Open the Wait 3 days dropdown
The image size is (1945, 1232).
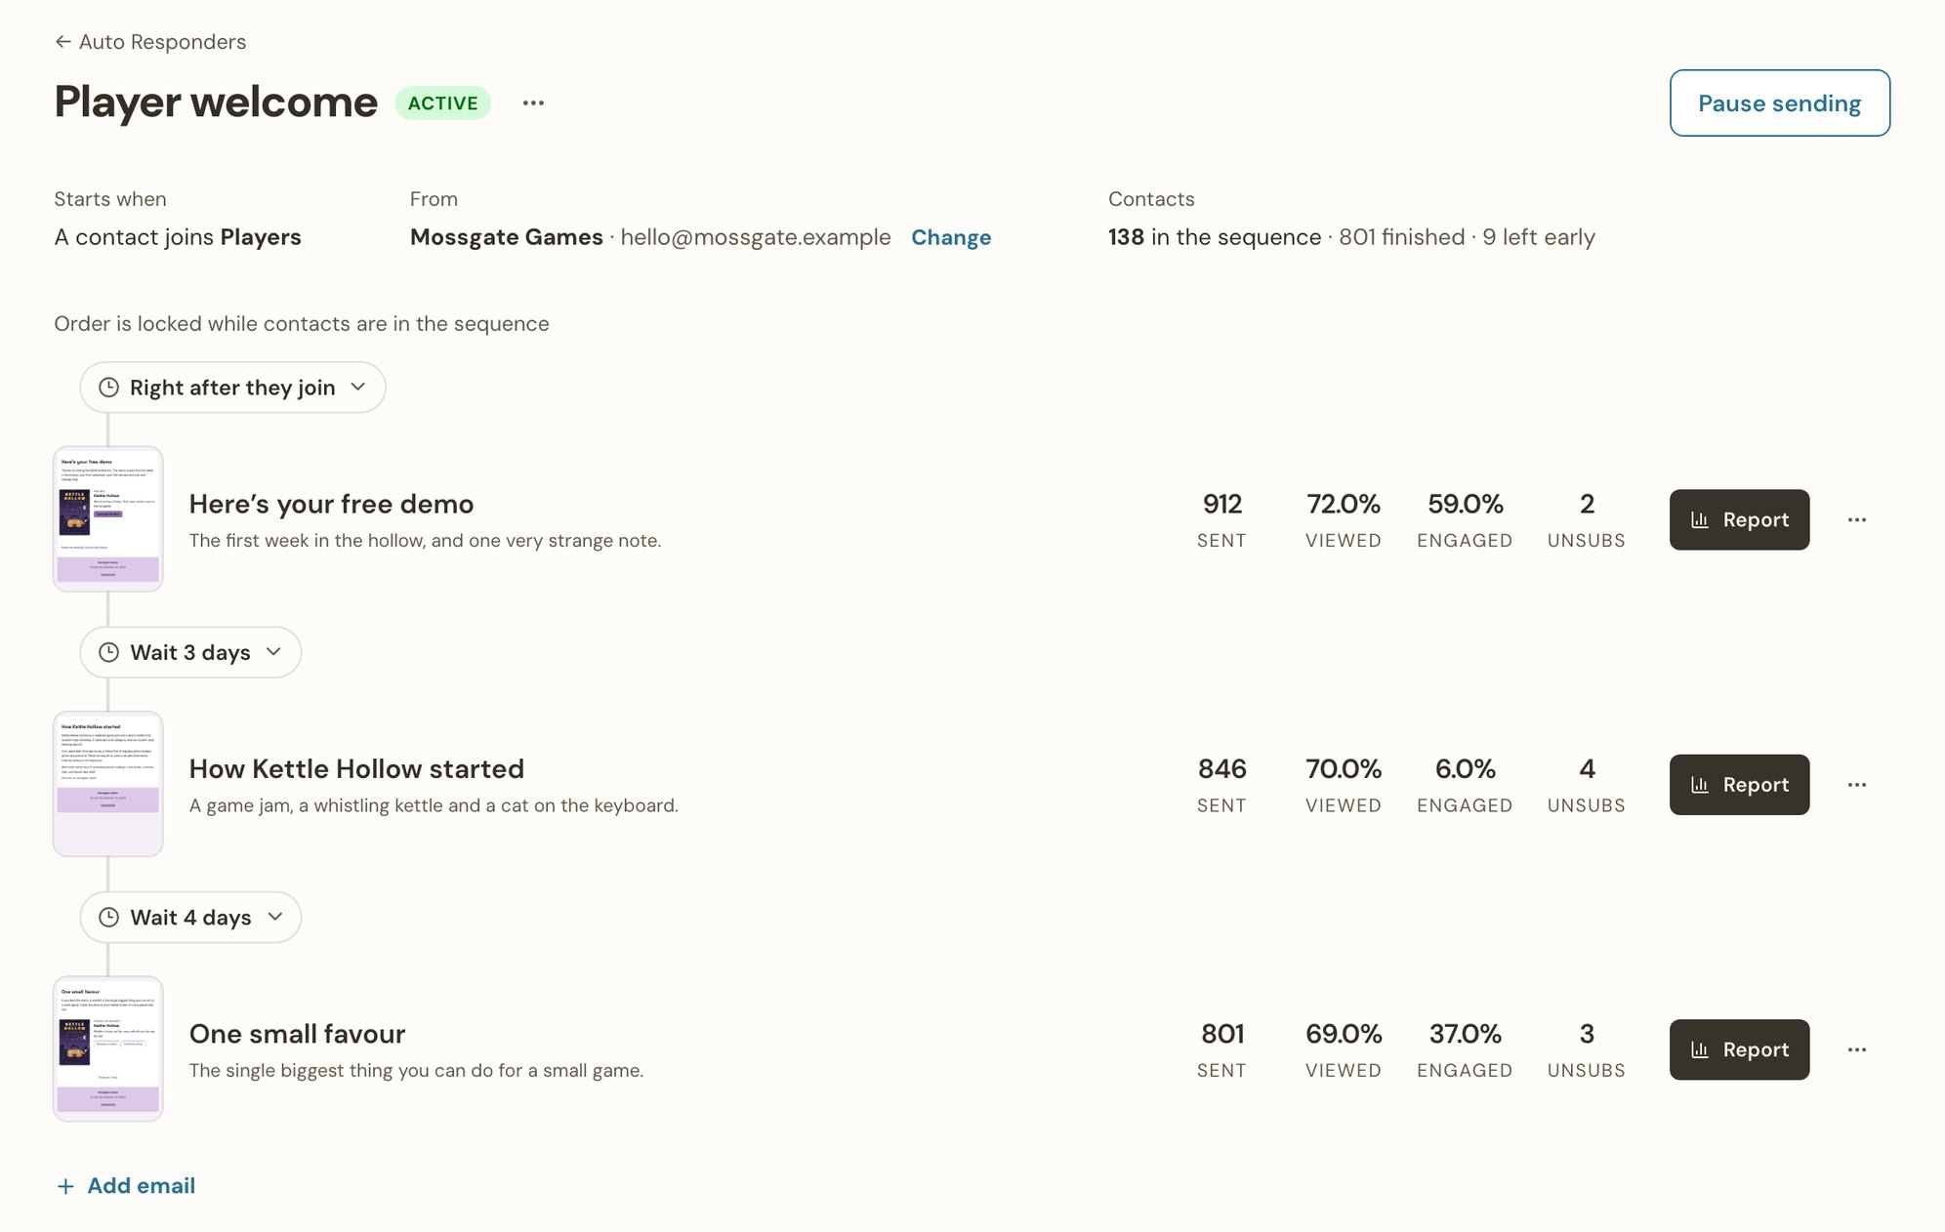(190, 652)
